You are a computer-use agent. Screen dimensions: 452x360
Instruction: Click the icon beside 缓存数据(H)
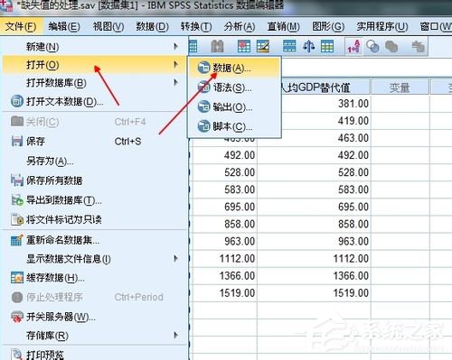click(x=17, y=277)
